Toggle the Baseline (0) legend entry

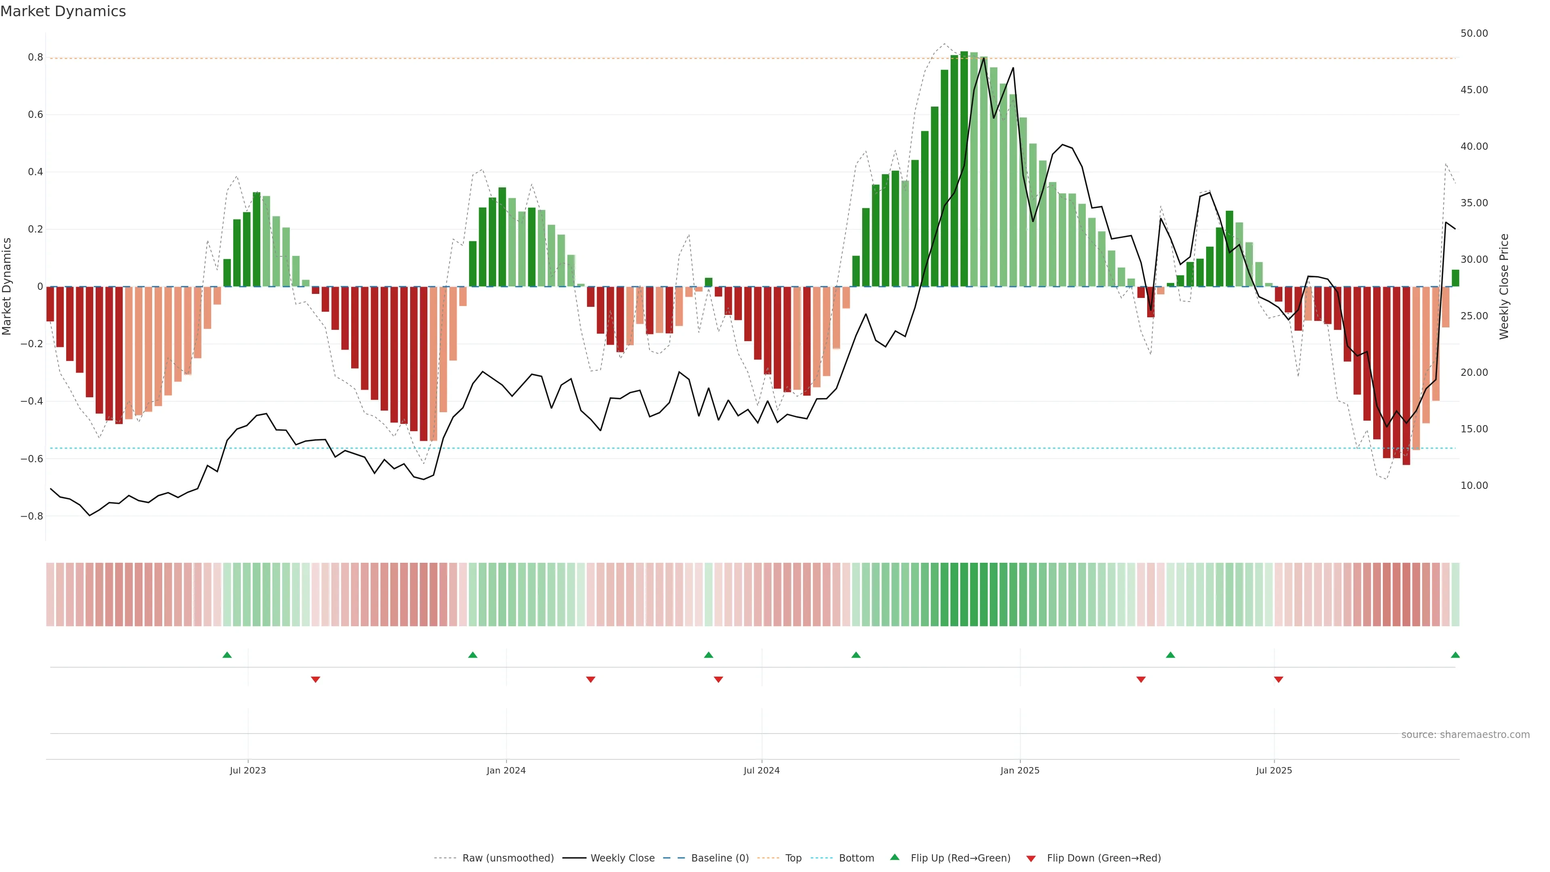pyautogui.click(x=720, y=858)
